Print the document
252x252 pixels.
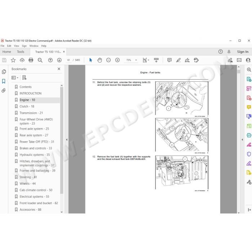click(x=31, y=60)
